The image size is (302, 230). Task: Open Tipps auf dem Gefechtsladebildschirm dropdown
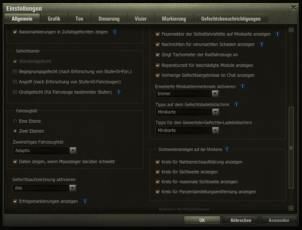(187, 112)
